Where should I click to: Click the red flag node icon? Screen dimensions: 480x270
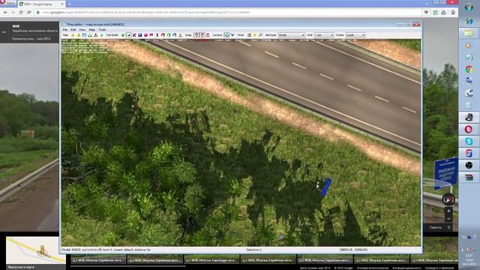coord(151,35)
